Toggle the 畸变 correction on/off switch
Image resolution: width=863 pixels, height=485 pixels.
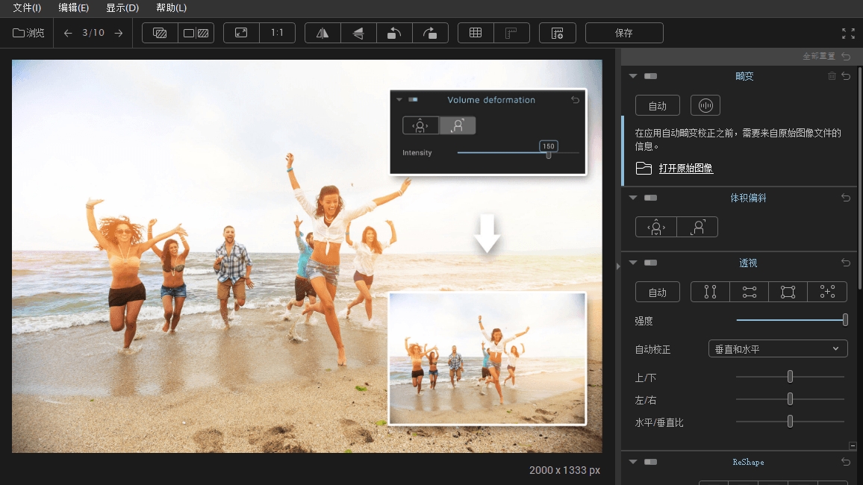651,76
